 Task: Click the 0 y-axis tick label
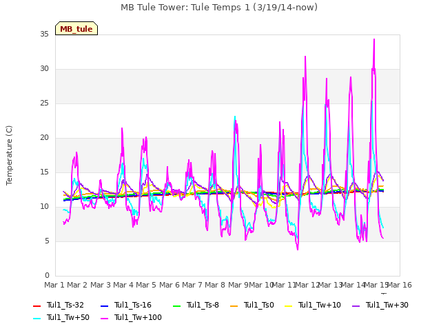pos(47,276)
